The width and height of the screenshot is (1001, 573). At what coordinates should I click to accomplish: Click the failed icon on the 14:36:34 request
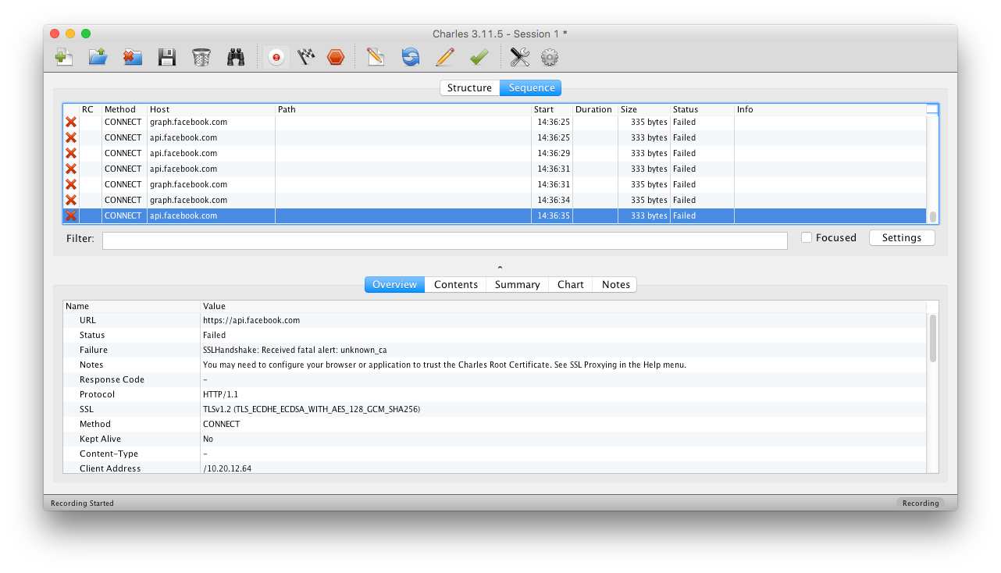[71, 200]
